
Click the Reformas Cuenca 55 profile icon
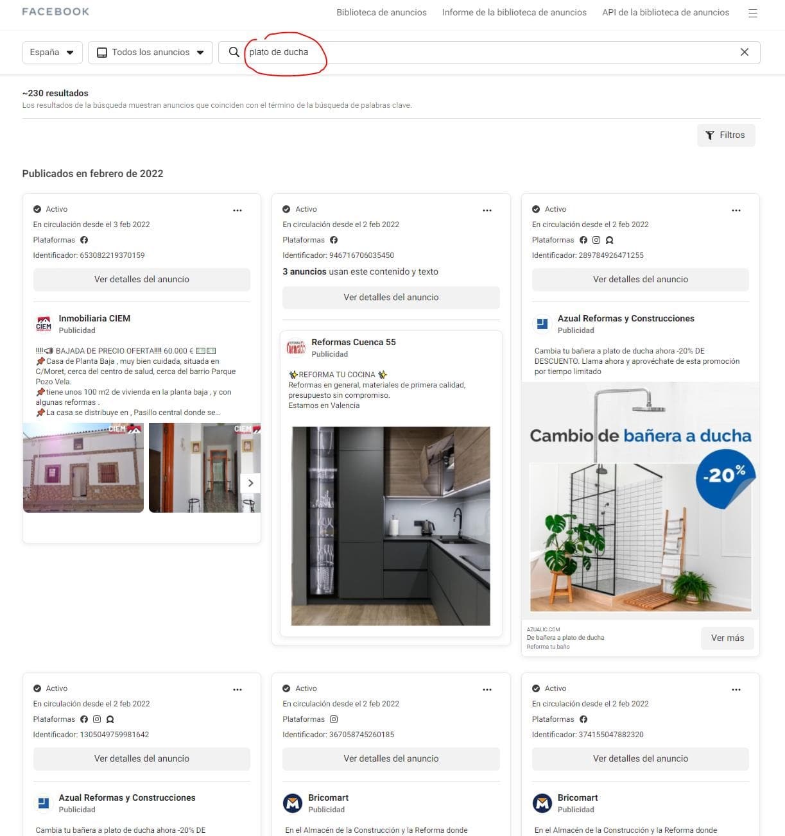295,348
